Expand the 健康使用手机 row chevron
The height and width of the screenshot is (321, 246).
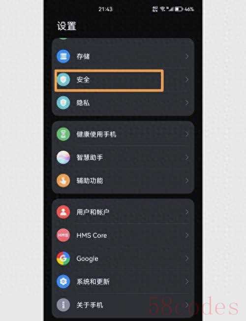click(x=186, y=134)
